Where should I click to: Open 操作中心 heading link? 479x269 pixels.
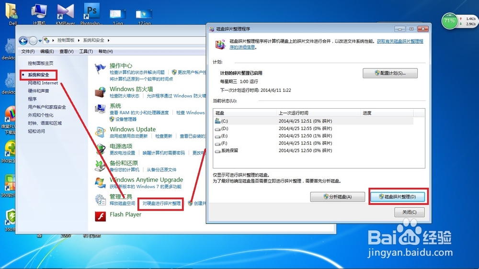tap(121, 66)
